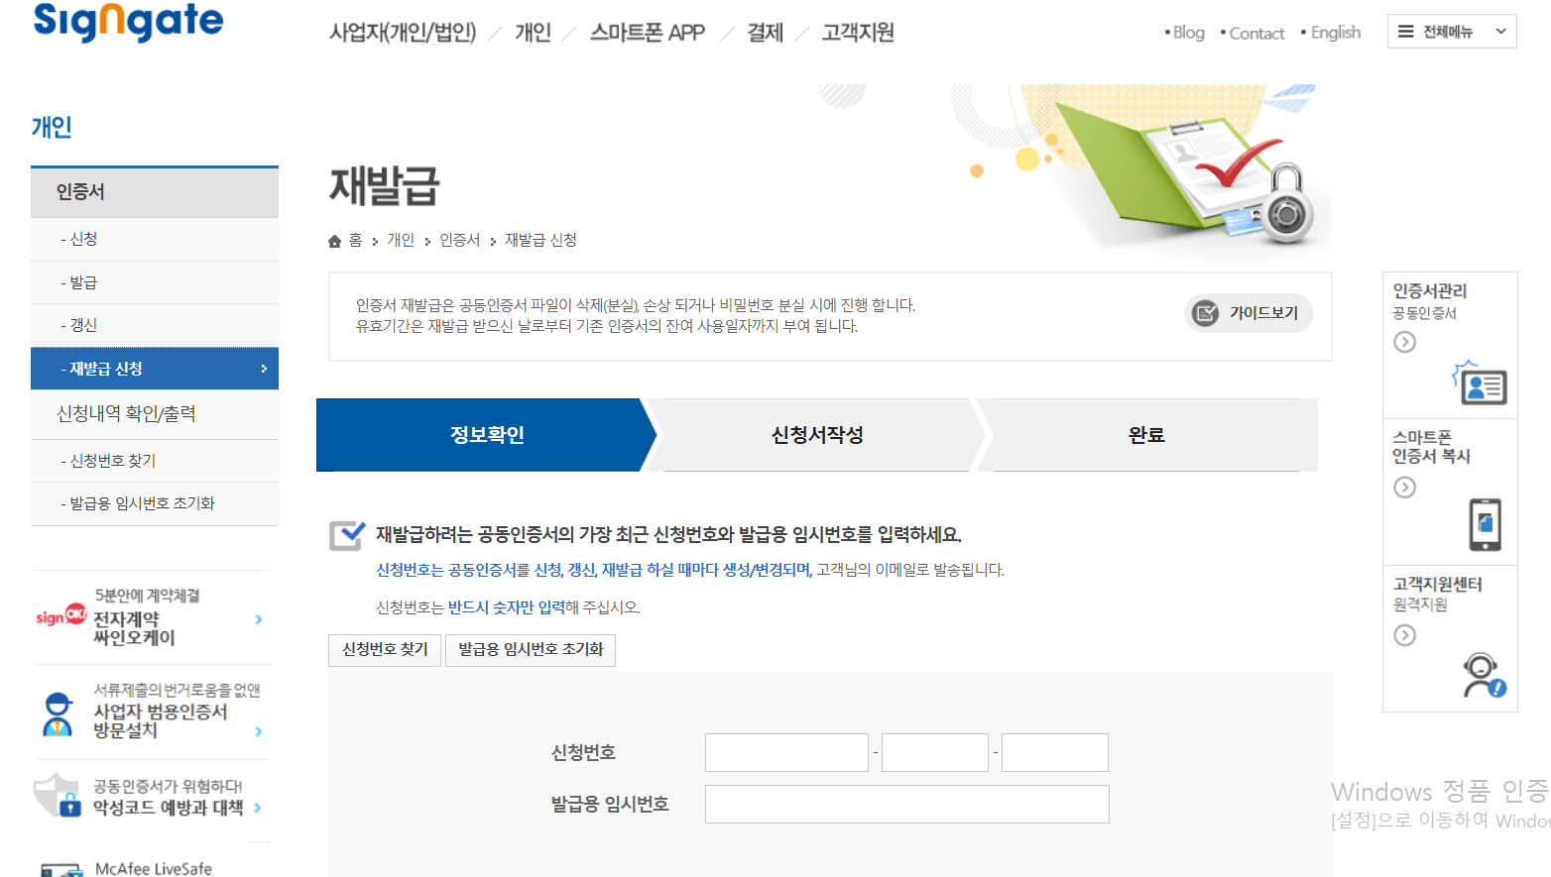Select 발급 in the sidebar

[155, 282]
